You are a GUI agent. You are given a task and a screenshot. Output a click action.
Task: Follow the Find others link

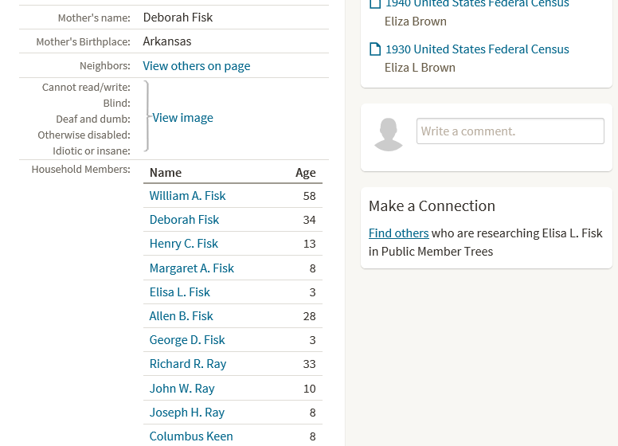(398, 233)
